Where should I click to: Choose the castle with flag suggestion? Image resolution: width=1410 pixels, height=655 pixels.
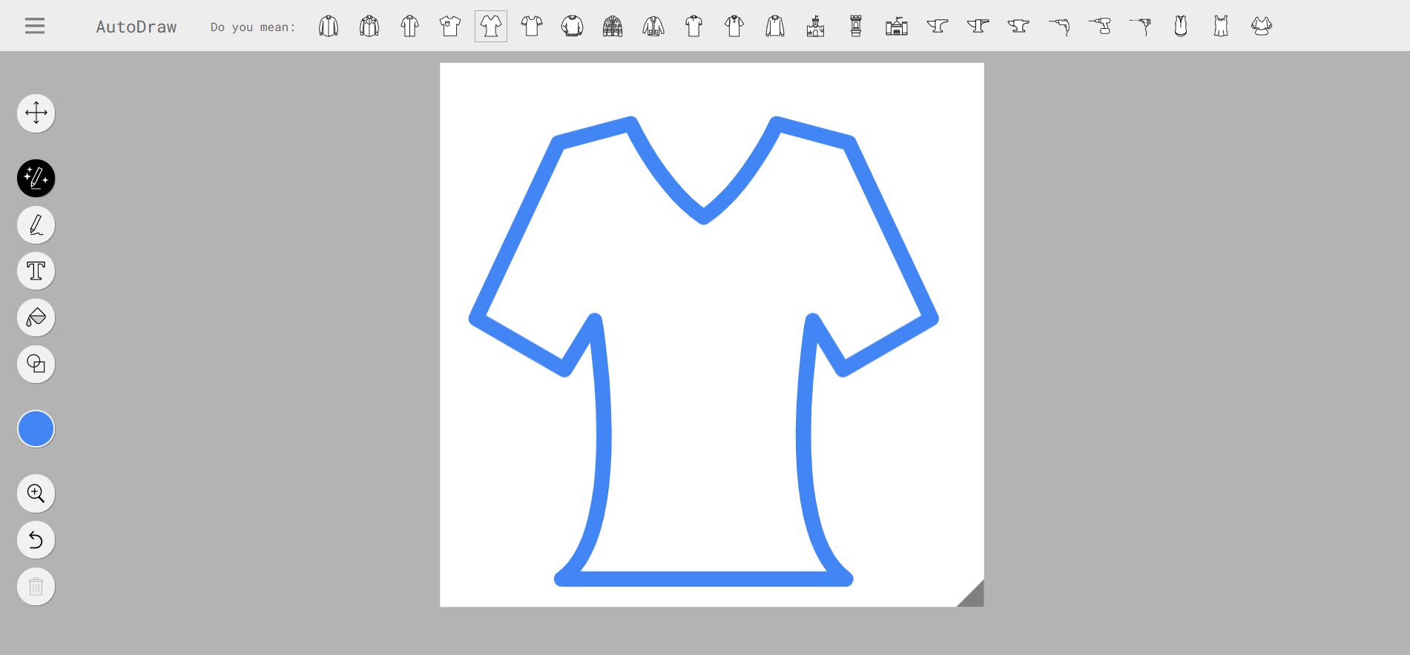(815, 27)
